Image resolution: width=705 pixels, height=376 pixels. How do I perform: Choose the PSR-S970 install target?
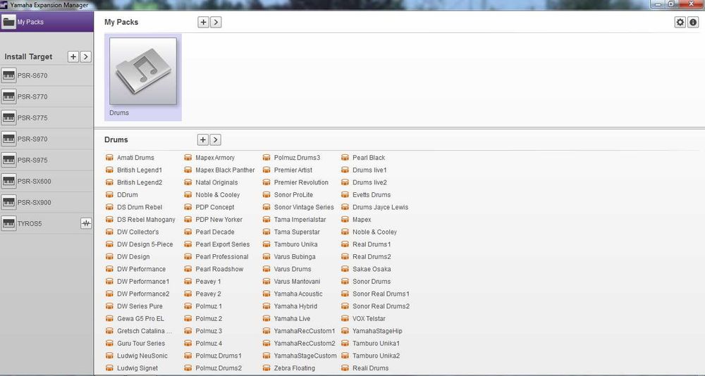47,139
